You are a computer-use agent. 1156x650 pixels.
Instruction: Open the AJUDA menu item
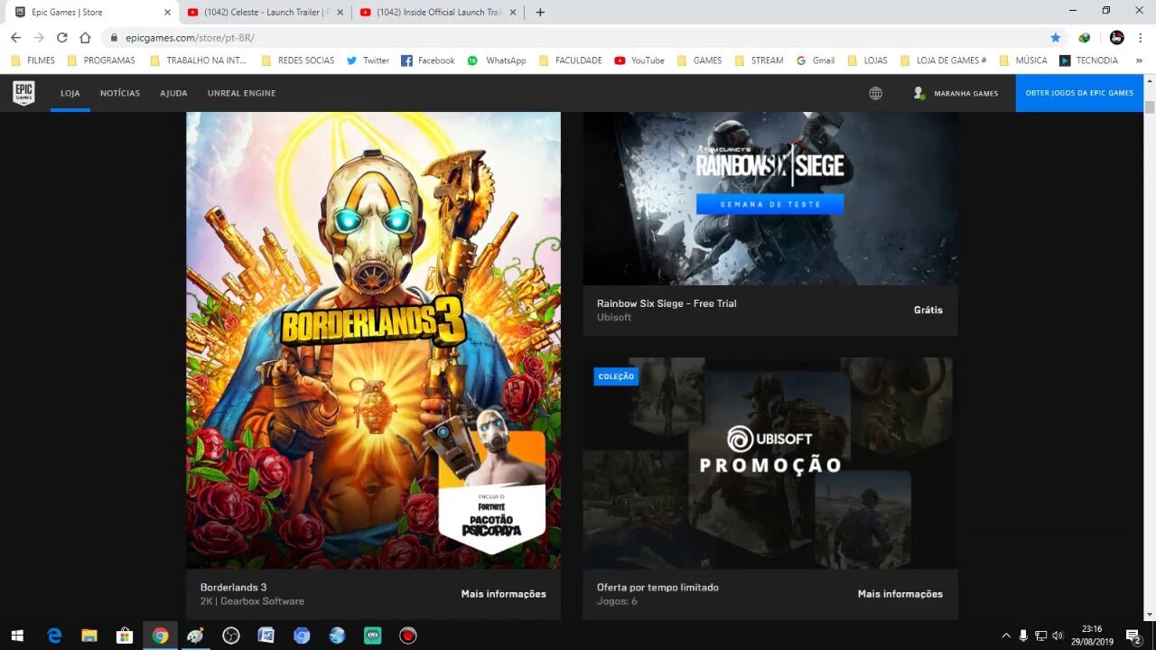(x=173, y=93)
